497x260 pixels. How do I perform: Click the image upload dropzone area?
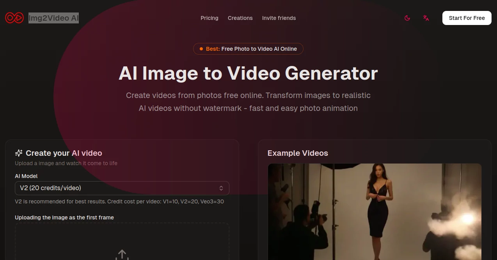pyautogui.click(x=122, y=242)
